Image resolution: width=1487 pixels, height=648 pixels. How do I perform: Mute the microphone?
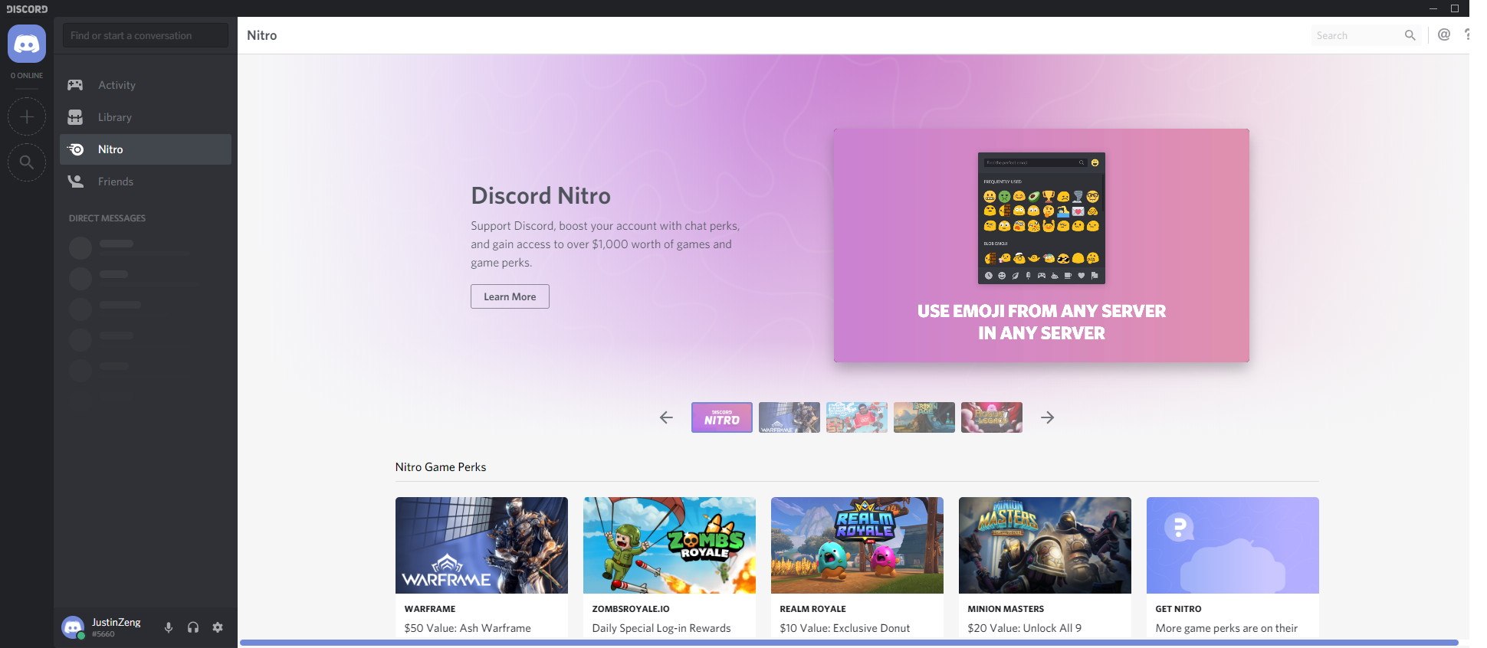click(x=169, y=627)
